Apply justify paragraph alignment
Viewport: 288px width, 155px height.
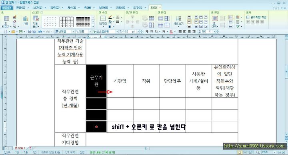[180, 31]
